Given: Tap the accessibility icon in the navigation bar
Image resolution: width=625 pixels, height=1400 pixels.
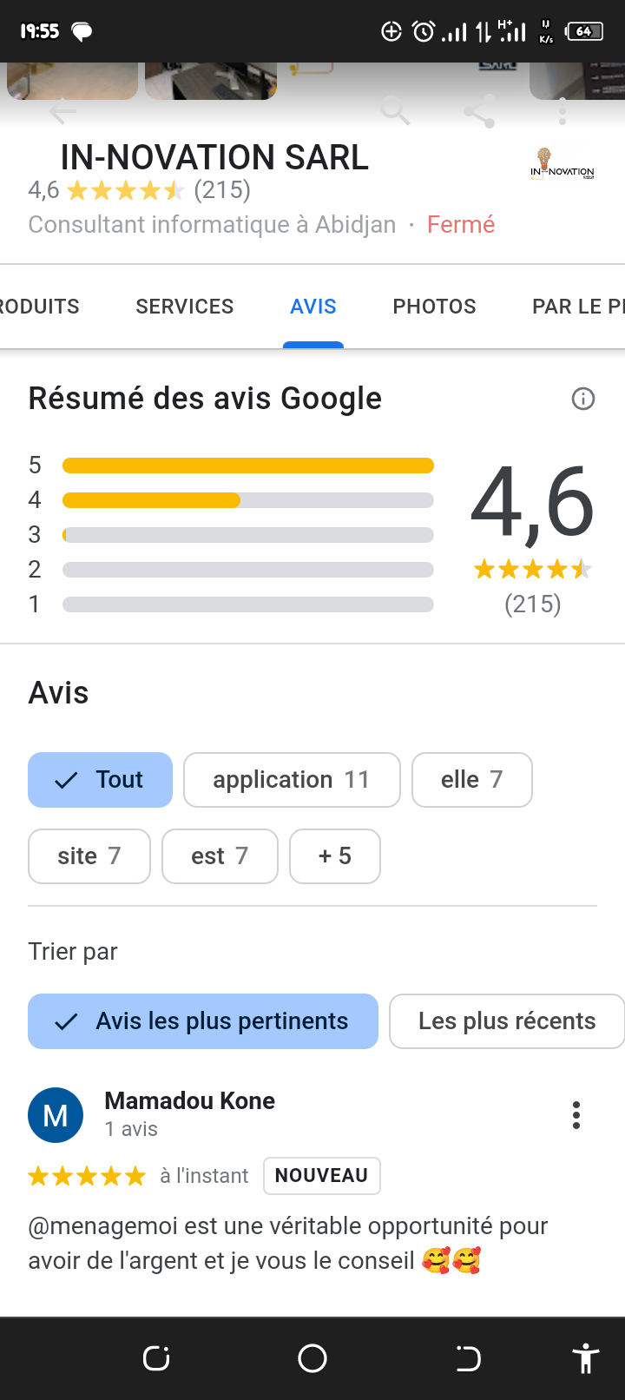Looking at the screenshot, I should 586,1358.
